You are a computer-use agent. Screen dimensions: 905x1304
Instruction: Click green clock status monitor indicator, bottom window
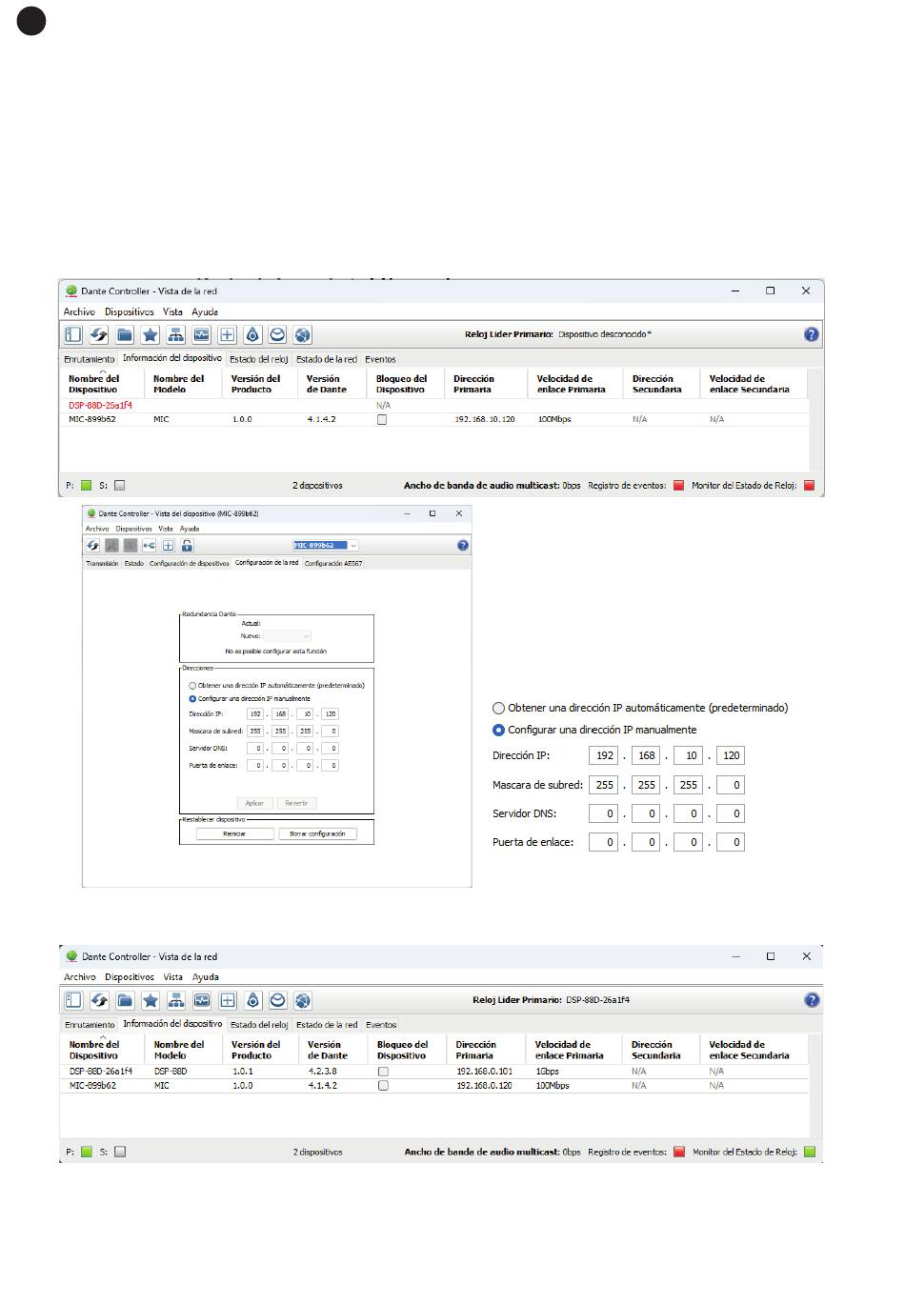pyautogui.click(x=810, y=1151)
